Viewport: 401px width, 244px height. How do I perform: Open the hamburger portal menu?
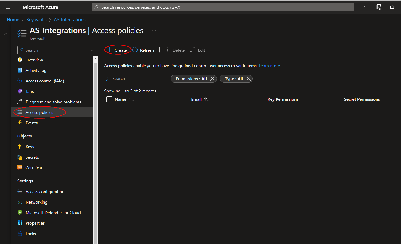(8, 7)
